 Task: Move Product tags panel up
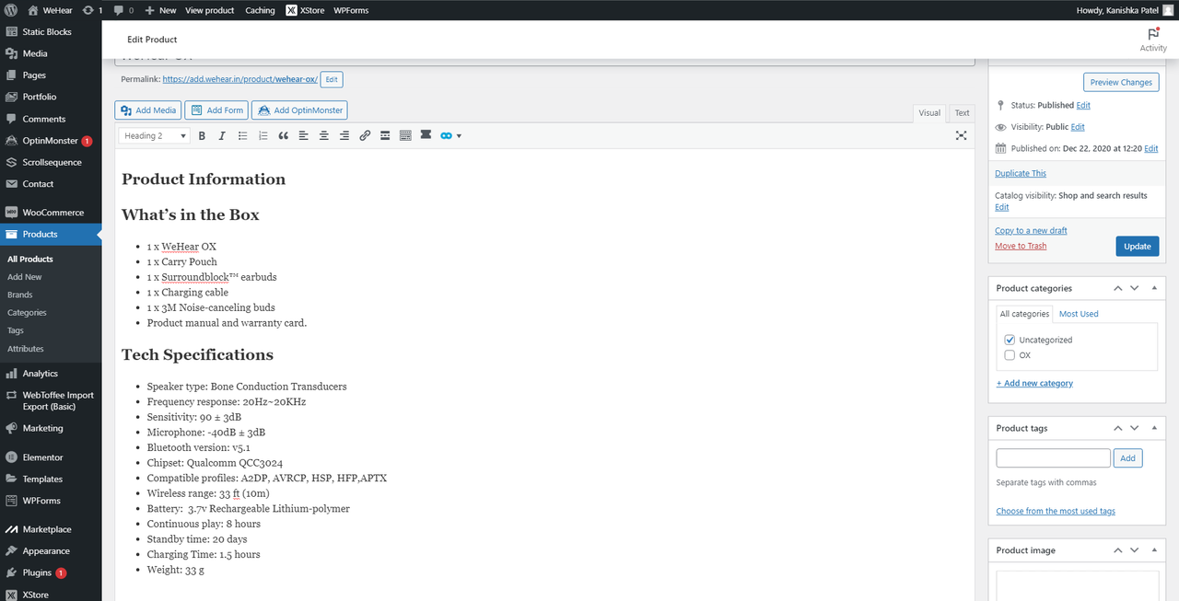1117,428
